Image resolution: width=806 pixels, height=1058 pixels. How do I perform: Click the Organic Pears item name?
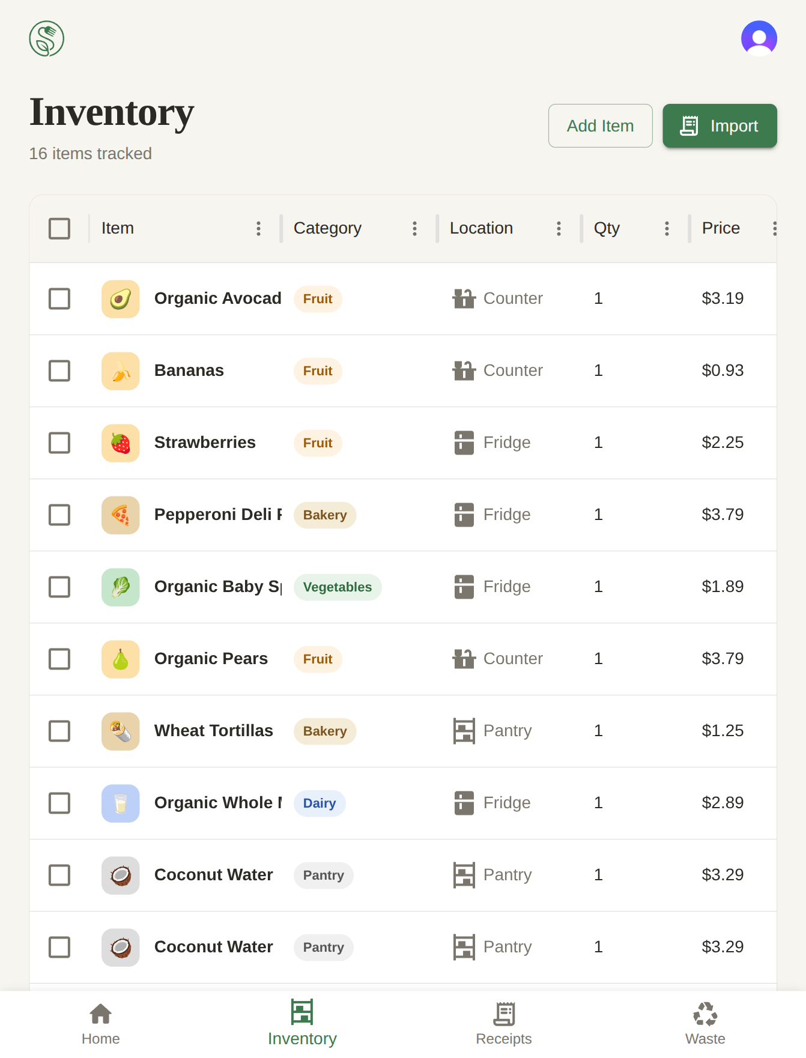click(211, 659)
